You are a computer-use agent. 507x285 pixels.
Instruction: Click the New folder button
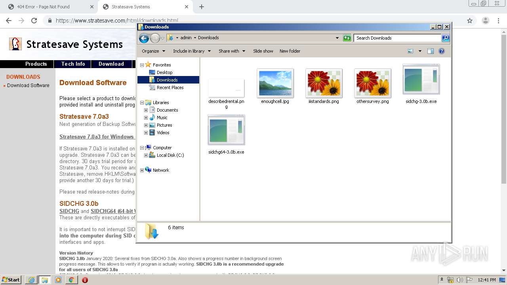[x=290, y=51]
